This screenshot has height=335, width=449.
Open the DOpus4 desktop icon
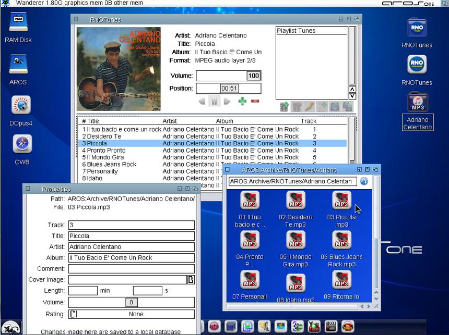pos(21,105)
